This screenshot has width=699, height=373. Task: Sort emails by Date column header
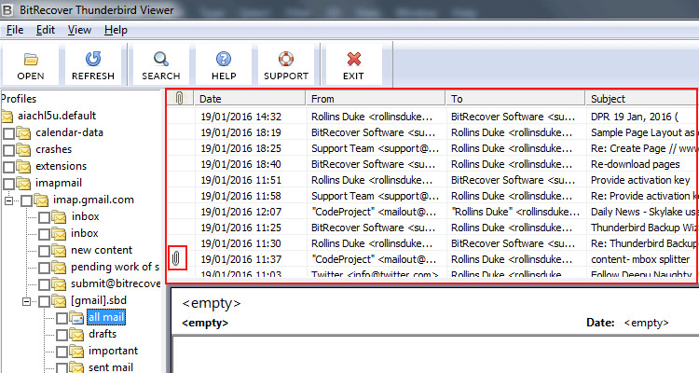250,98
